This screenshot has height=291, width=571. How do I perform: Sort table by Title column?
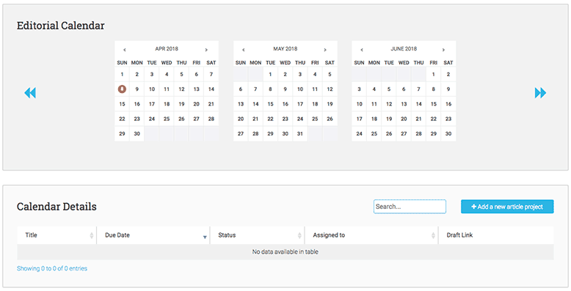pos(57,235)
